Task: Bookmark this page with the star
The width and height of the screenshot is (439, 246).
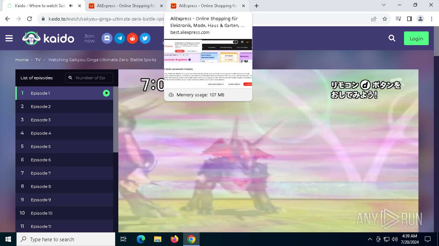Action: (385, 19)
